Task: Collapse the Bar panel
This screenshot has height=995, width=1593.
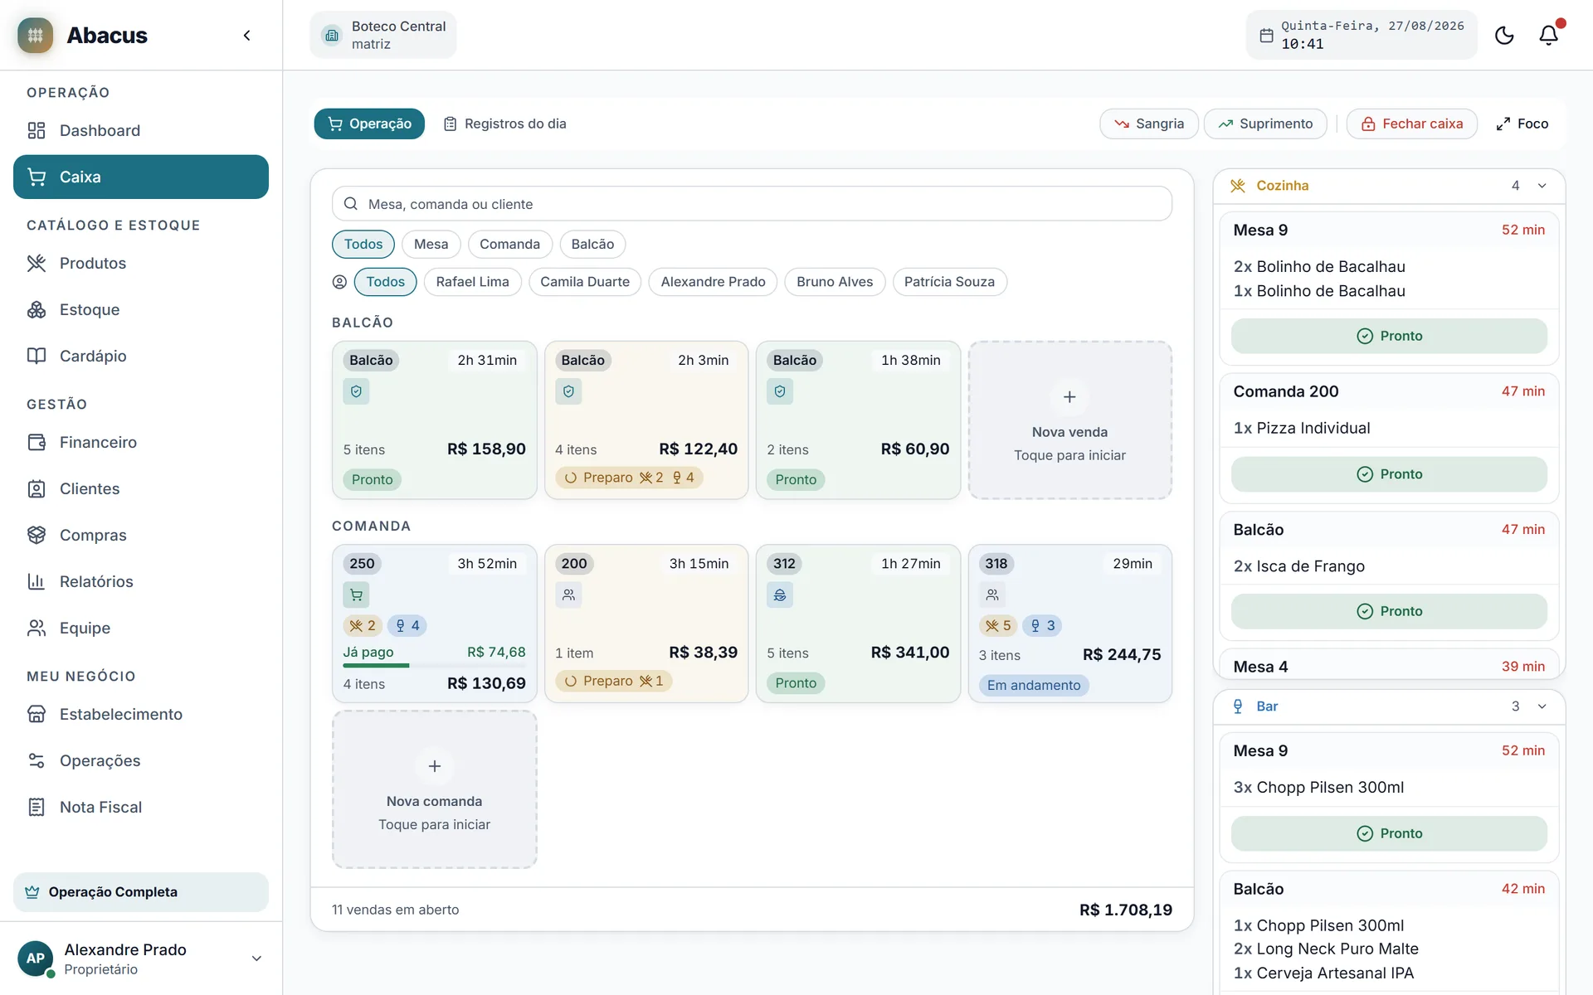Action: coord(1542,706)
